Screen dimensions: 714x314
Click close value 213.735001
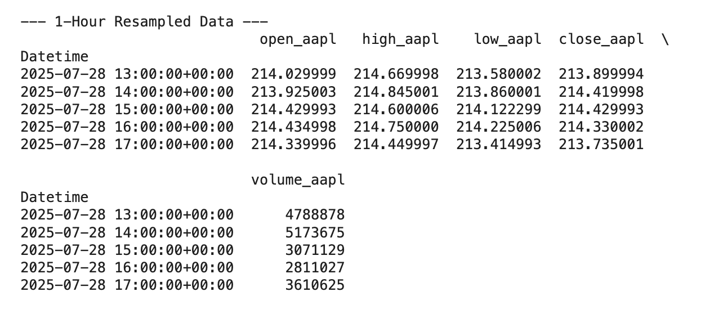[x=601, y=145]
